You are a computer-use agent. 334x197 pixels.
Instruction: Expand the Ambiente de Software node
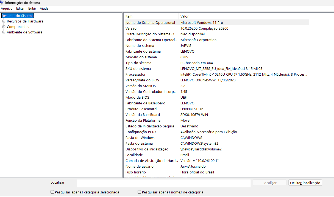(x=4, y=32)
